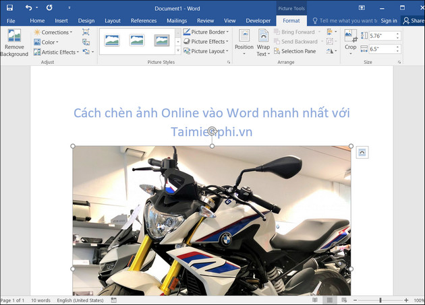The image size is (425, 305).
Task: Open the Artistic Effects dropdown
Action: (x=56, y=52)
